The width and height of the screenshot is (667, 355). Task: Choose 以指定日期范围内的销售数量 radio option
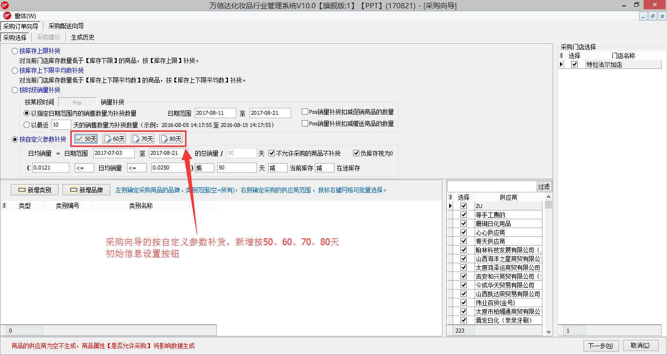[x=27, y=113]
